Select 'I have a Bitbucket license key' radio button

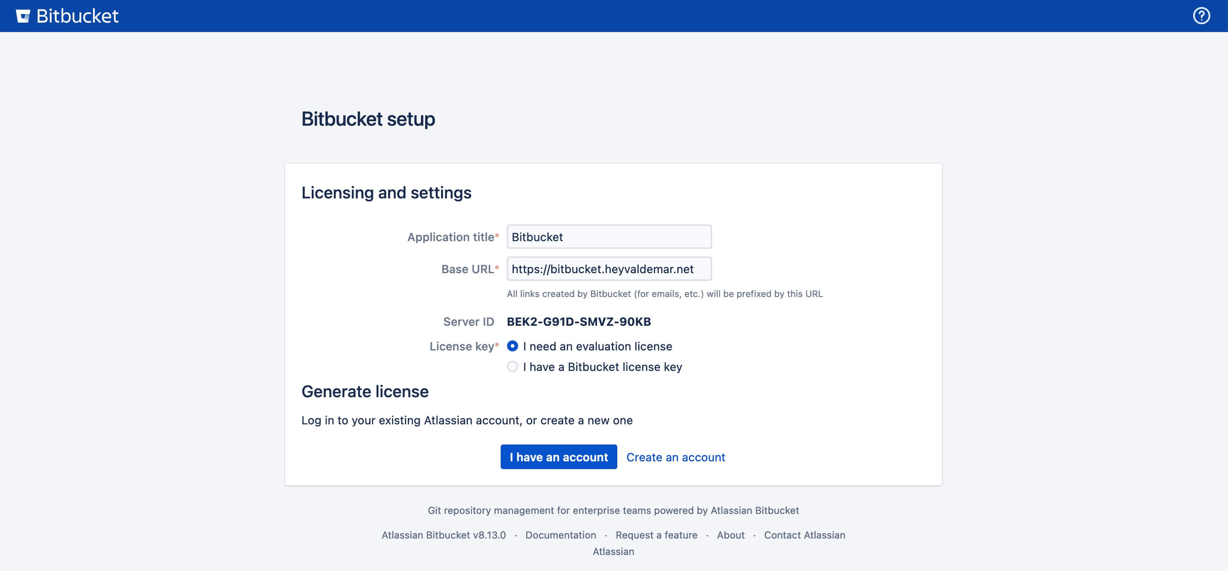[x=511, y=366]
